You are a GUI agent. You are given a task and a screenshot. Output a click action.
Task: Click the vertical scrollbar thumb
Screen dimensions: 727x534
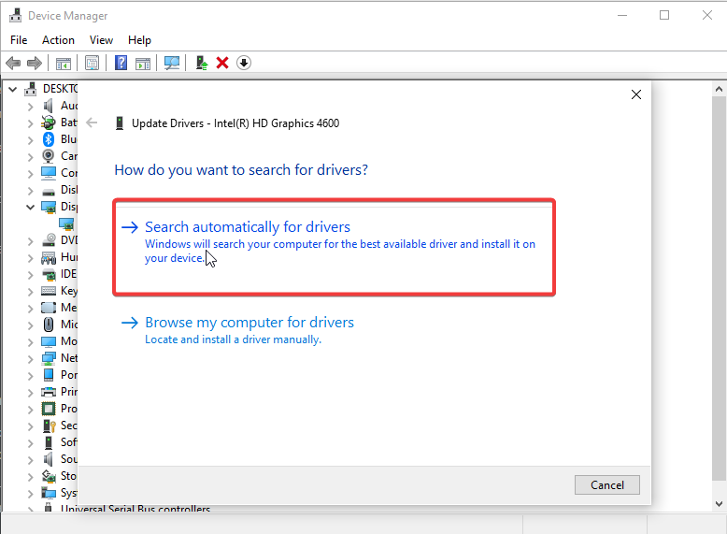[x=719, y=288]
